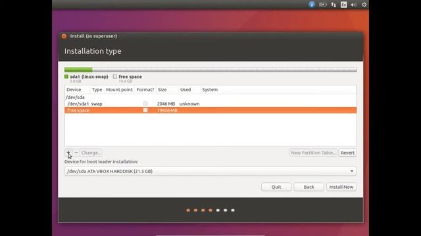This screenshot has width=421, height=236.
Task: Click the white free space legend swatch
Action: click(115, 77)
